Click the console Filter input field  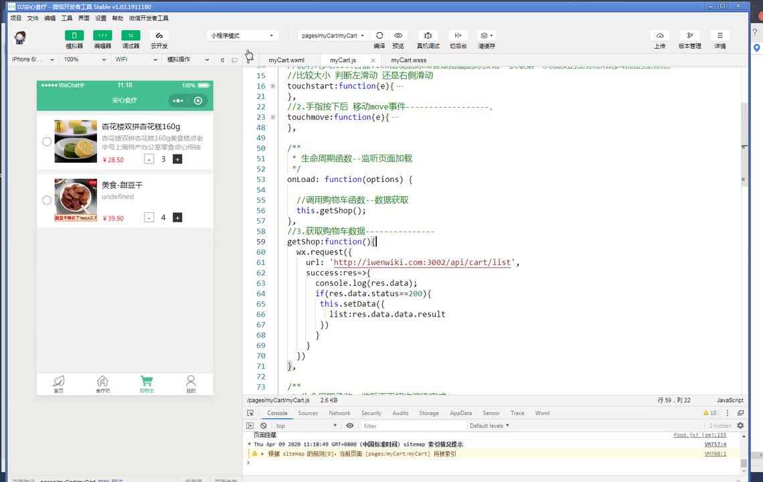coord(412,426)
